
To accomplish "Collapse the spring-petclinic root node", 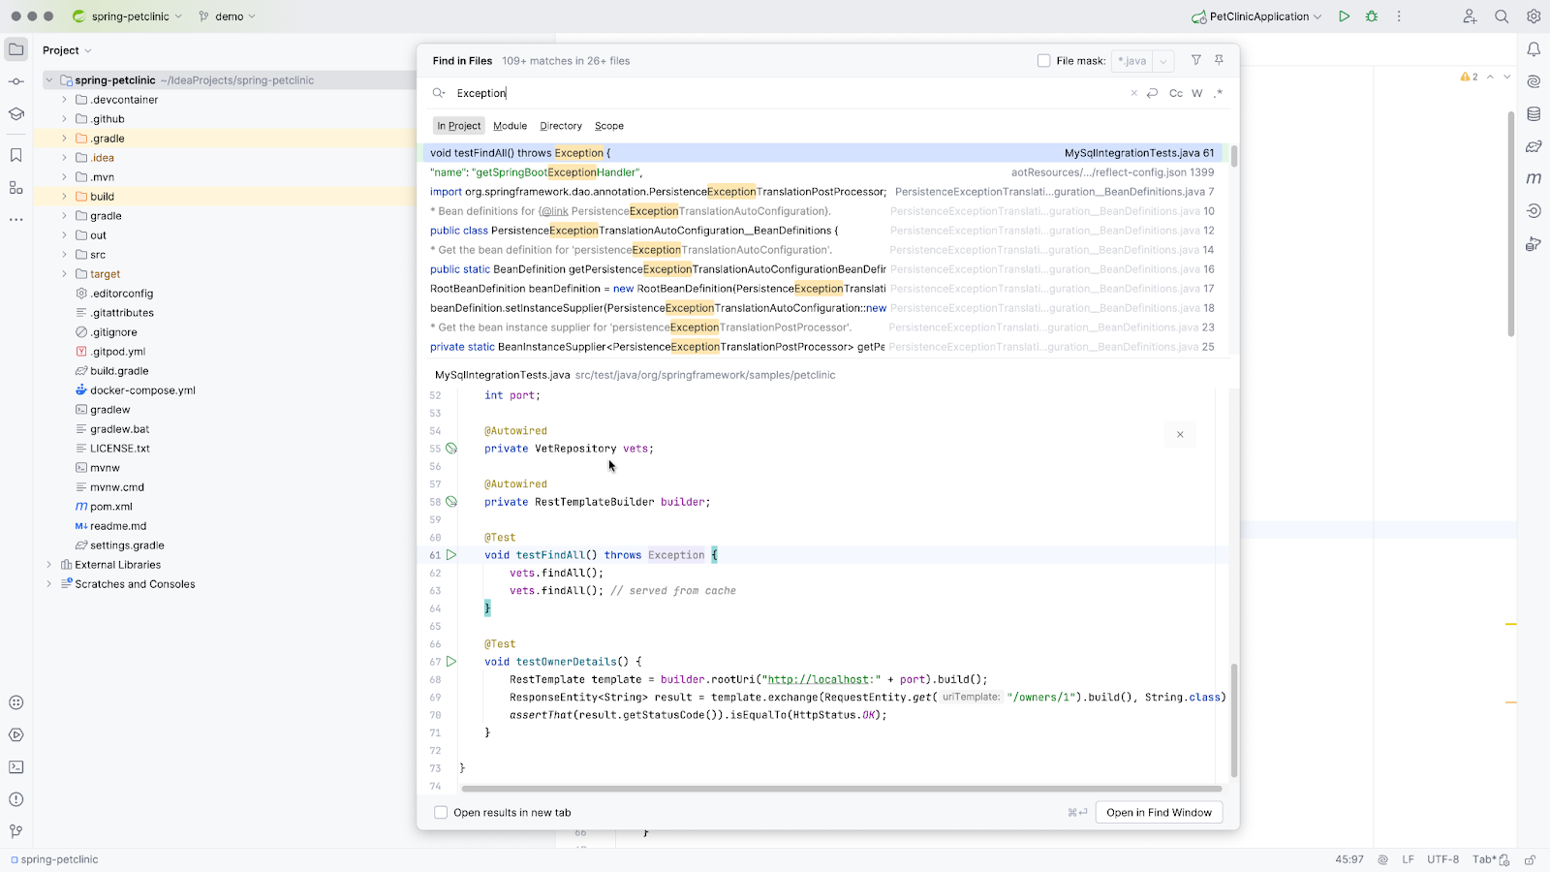I will point(49,80).
